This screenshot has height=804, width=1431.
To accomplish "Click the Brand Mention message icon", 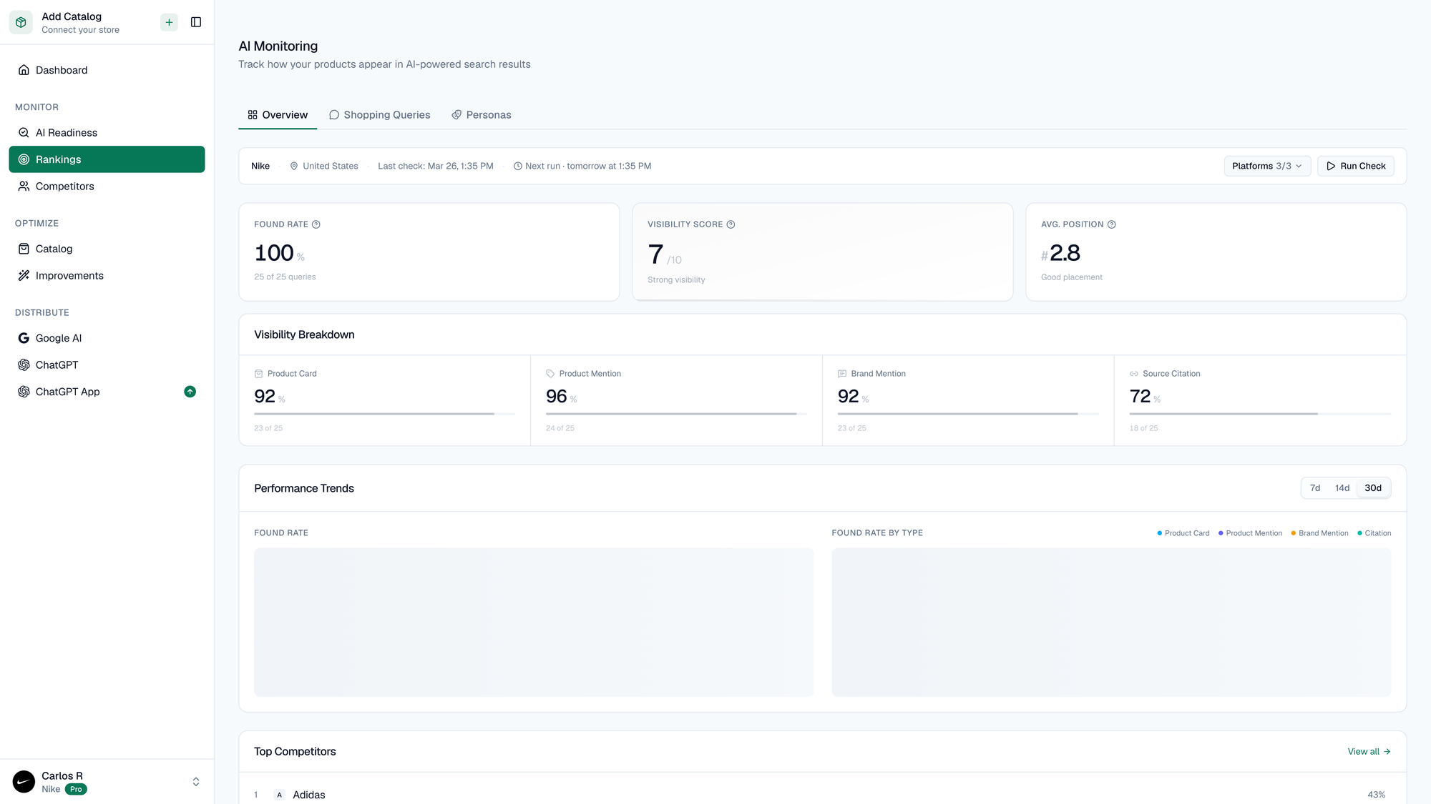I will (842, 374).
